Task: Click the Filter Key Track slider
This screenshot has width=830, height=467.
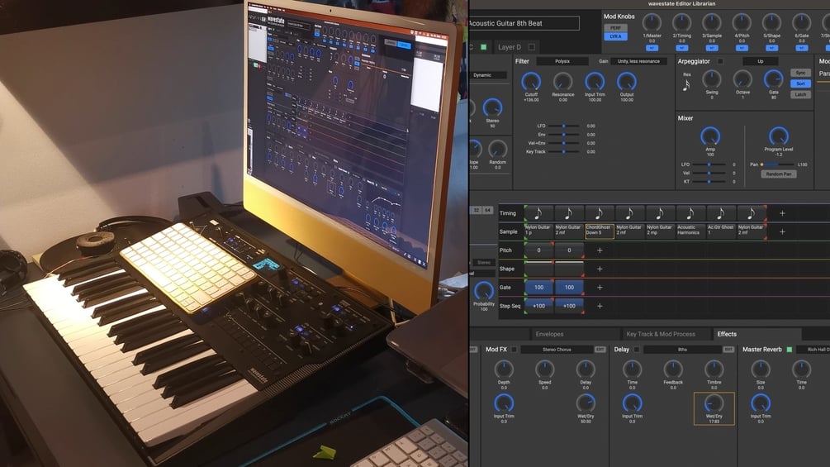Action: pos(563,152)
